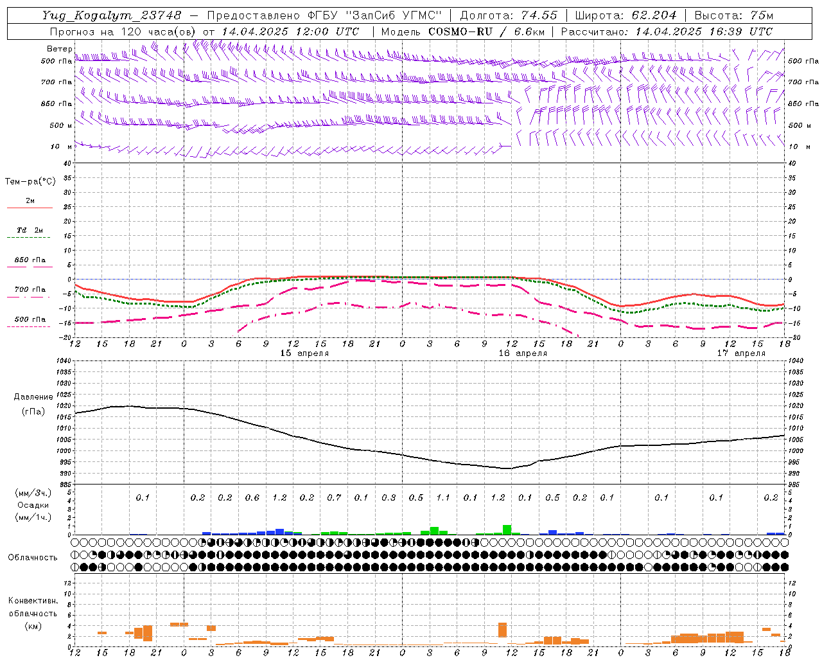Click the 700 гПа temperature legend entry
Screen dimensions: 822x658
click(30, 290)
